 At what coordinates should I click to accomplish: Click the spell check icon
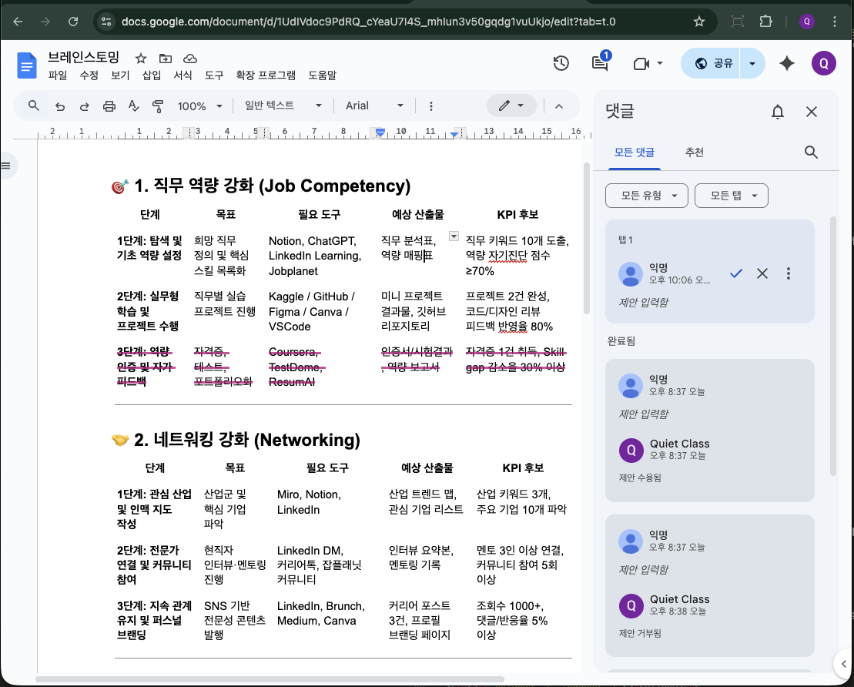133,106
